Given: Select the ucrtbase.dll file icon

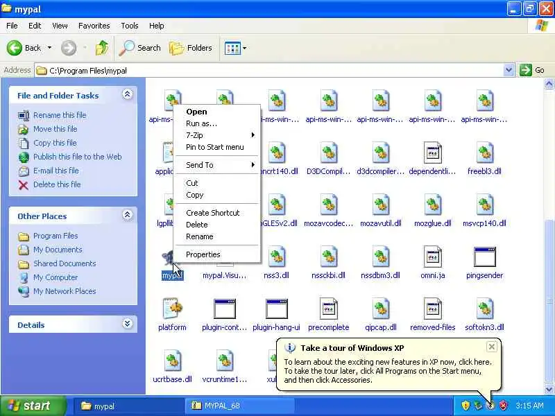Looking at the screenshot, I should (x=172, y=361).
